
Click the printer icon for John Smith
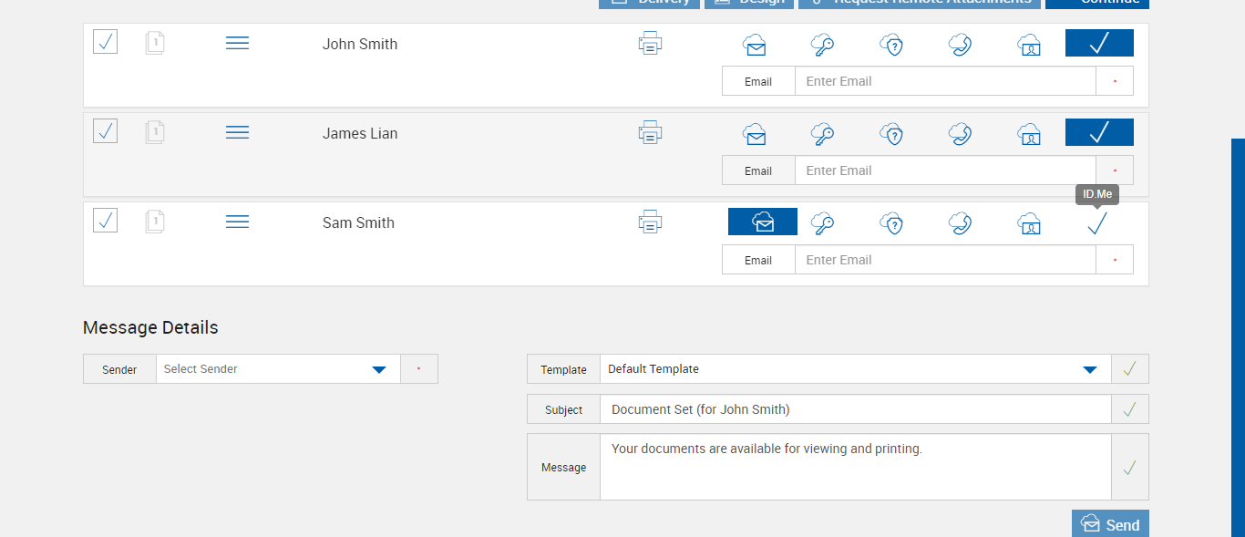650,43
